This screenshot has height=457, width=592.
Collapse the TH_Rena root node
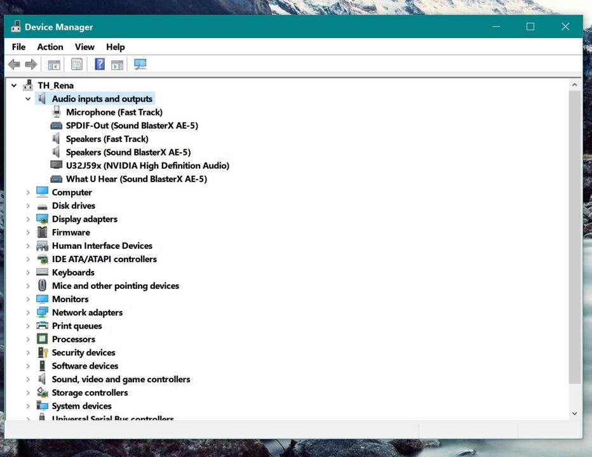(x=14, y=86)
